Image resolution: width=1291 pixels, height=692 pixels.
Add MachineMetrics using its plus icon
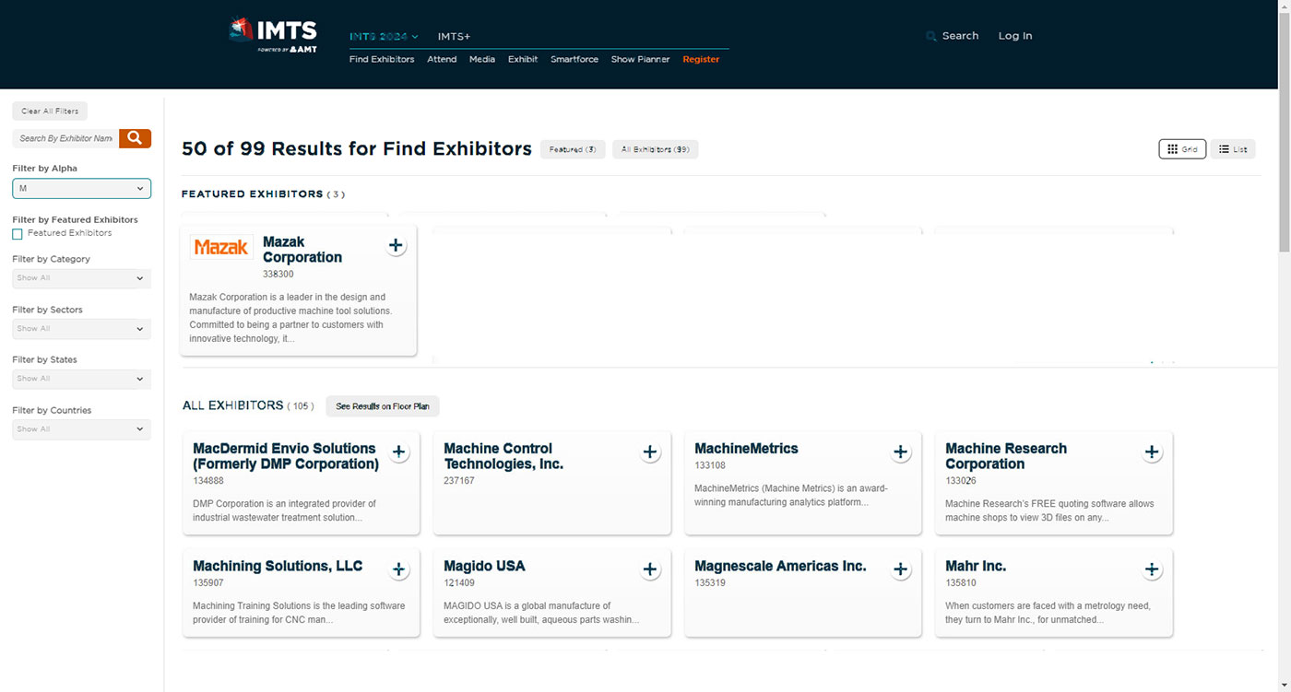point(901,452)
